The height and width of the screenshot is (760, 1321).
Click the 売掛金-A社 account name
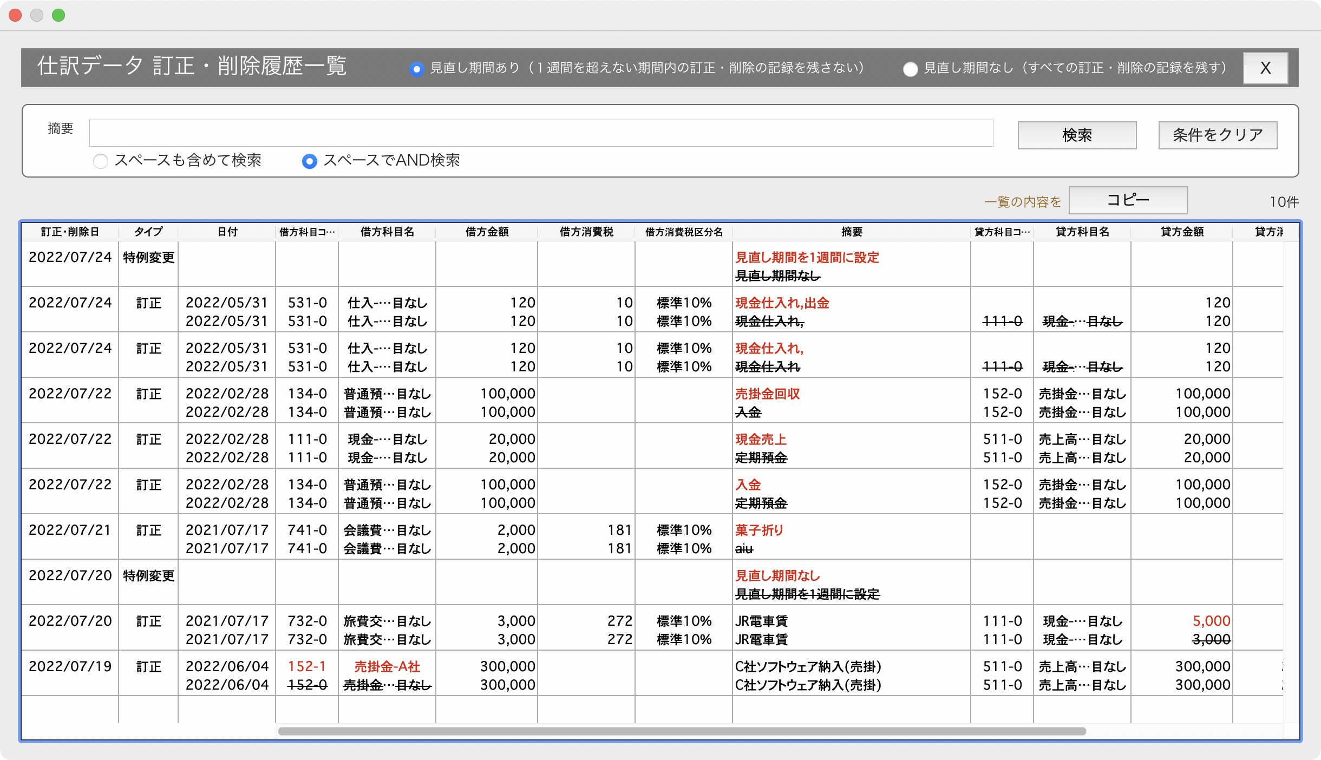click(387, 666)
